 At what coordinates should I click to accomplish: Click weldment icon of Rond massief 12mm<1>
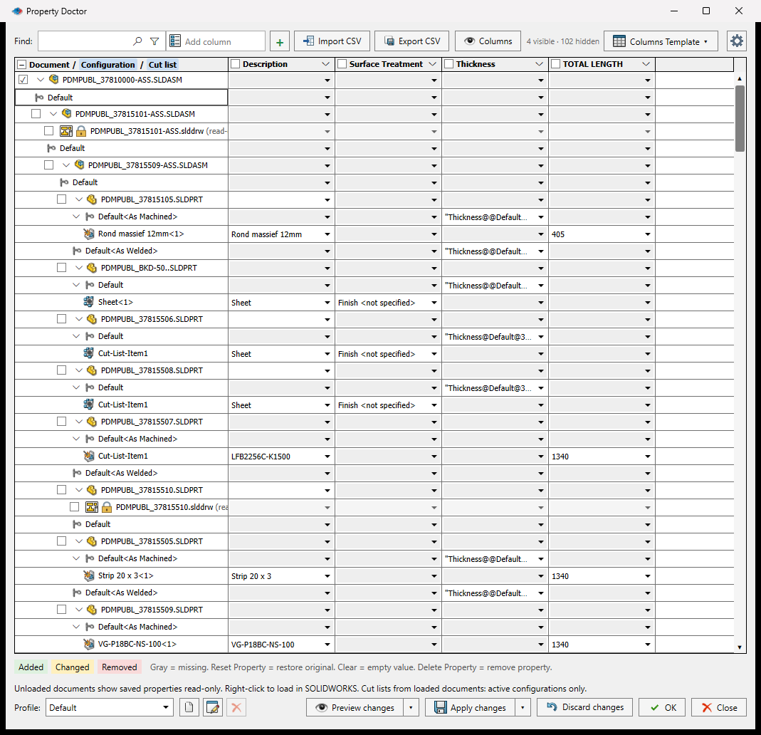point(89,234)
